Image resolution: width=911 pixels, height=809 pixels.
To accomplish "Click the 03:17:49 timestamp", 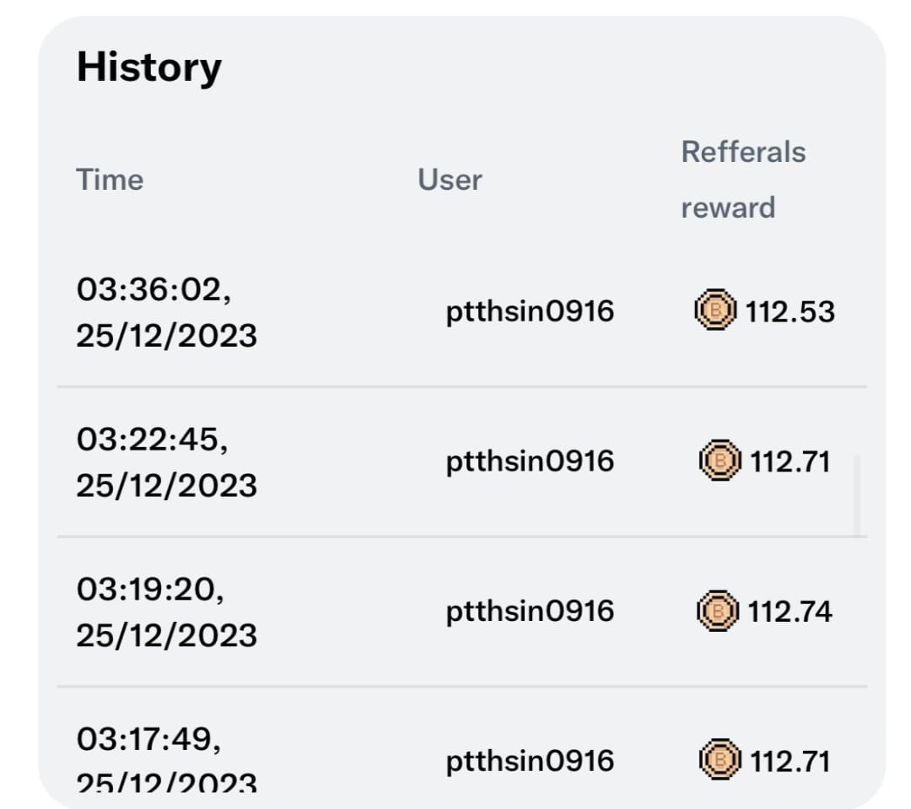I will click(x=148, y=739).
